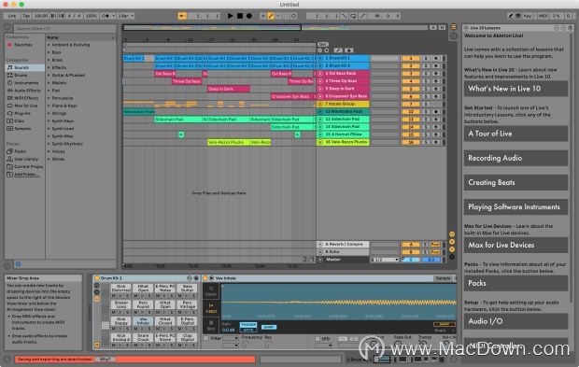
Task: Open the Max for Live Devices lesson
Action: tap(515, 246)
